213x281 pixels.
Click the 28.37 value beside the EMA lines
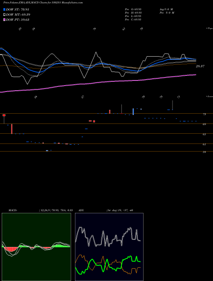click(x=200, y=66)
